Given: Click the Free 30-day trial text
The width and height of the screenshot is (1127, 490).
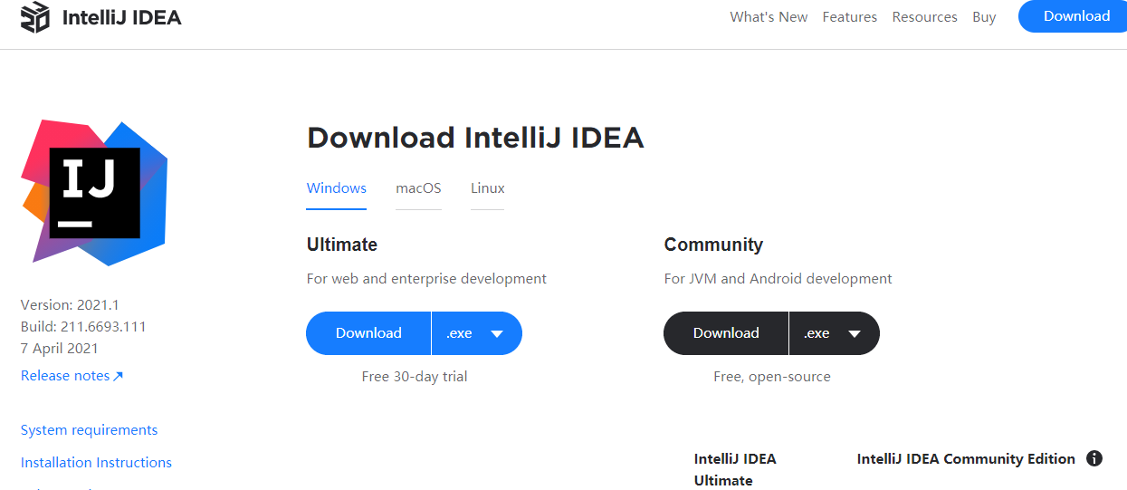Looking at the screenshot, I should [x=415, y=377].
